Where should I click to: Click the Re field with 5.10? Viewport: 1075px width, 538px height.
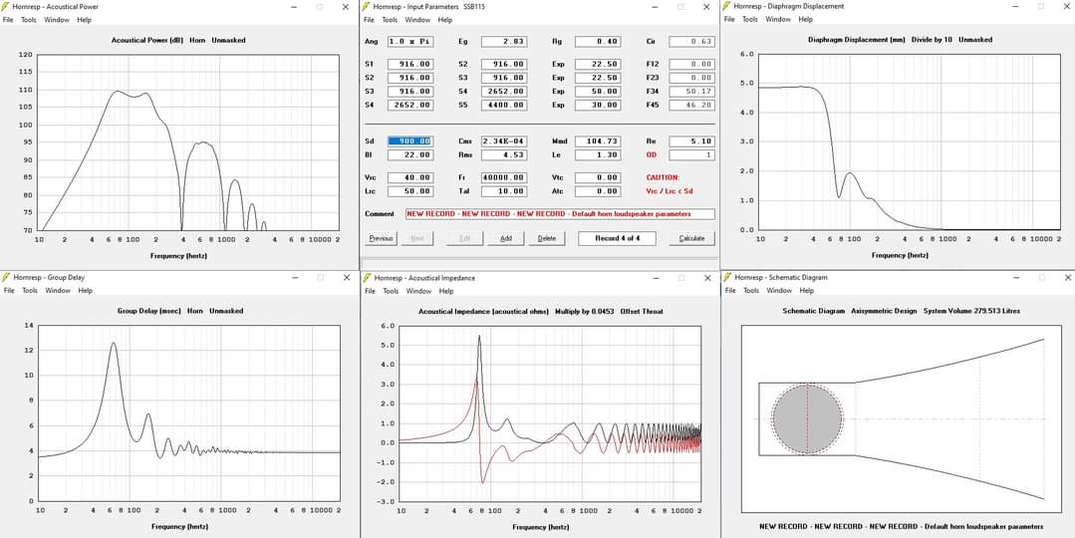pos(691,141)
